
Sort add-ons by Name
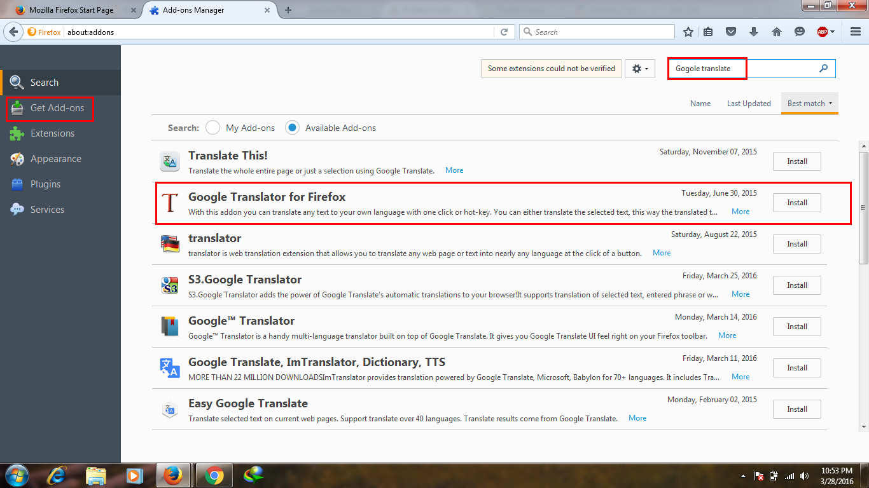click(x=700, y=104)
